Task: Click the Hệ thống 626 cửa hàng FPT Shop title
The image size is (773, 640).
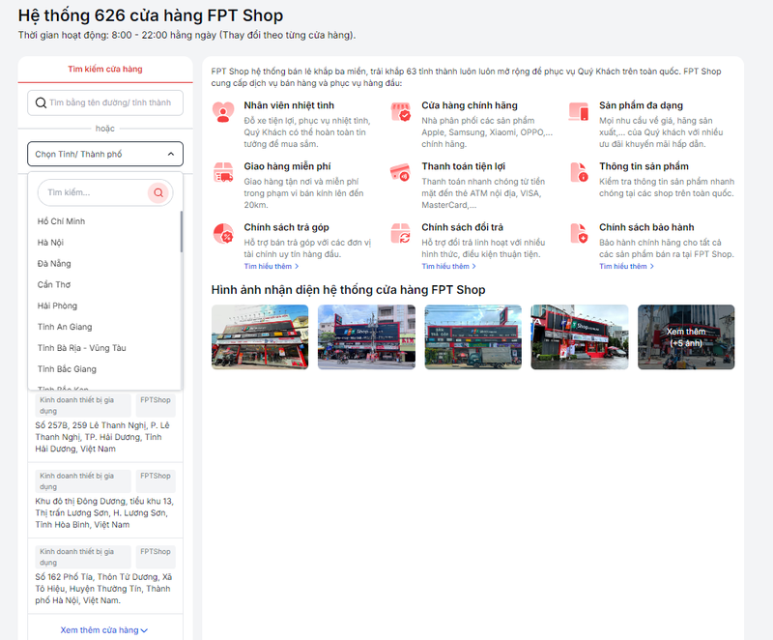Action: [x=151, y=15]
